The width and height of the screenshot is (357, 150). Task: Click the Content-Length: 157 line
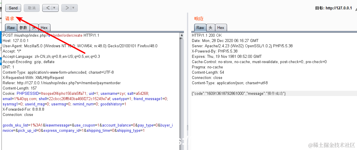pyautogui.click(x=20, y=88)
